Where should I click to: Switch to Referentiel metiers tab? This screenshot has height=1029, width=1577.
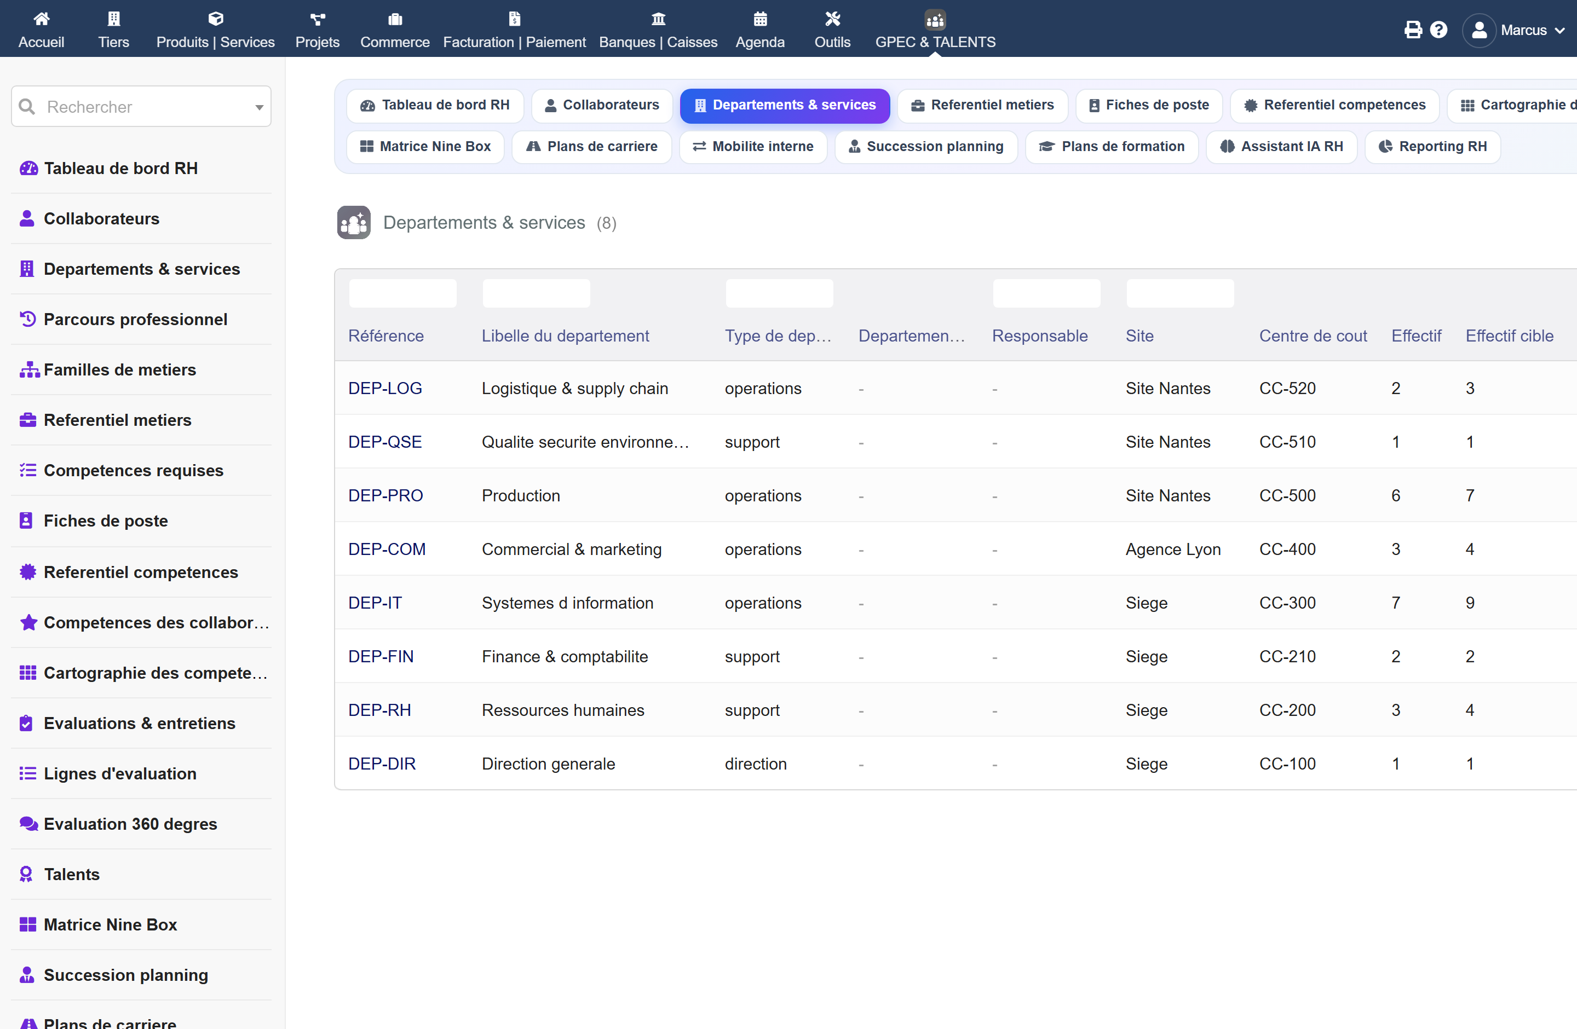(983, 105)
